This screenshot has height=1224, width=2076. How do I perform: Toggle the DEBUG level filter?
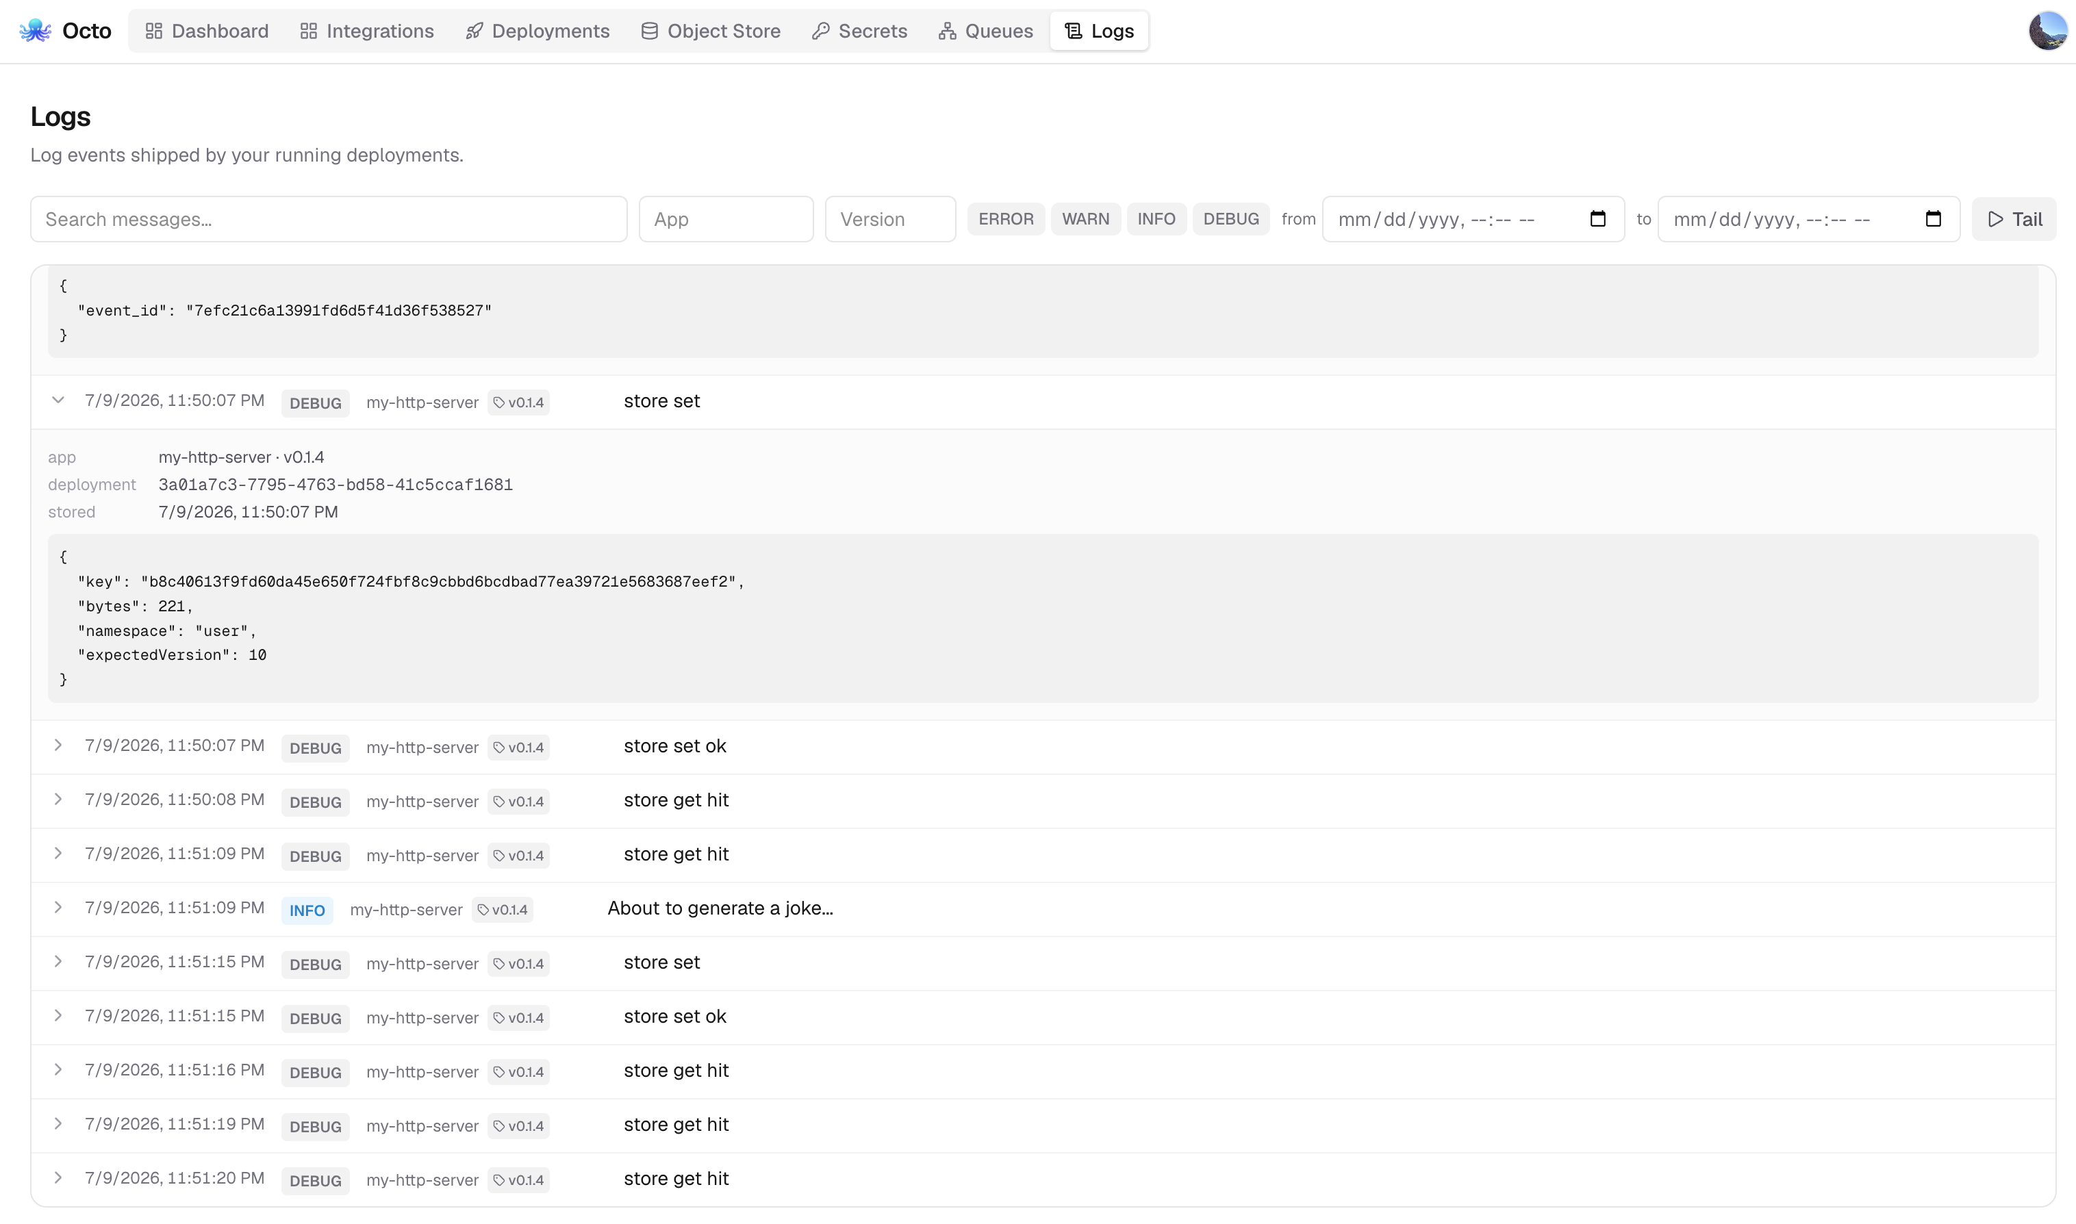click(x=1230, y=218)
